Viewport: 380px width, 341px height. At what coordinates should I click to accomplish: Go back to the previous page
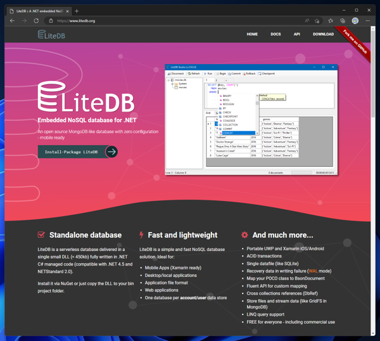(12, 21)
